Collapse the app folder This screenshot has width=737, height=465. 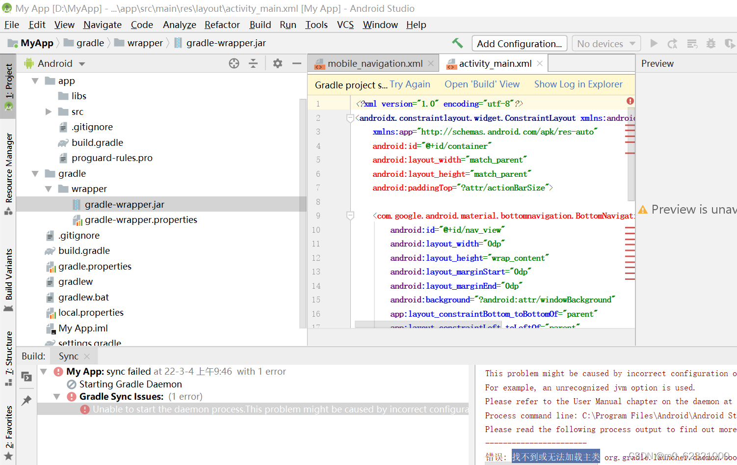coord(35,81)
